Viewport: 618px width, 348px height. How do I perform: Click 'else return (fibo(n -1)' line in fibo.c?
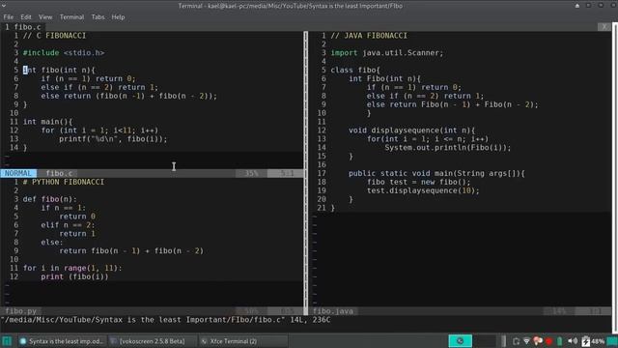128,96
